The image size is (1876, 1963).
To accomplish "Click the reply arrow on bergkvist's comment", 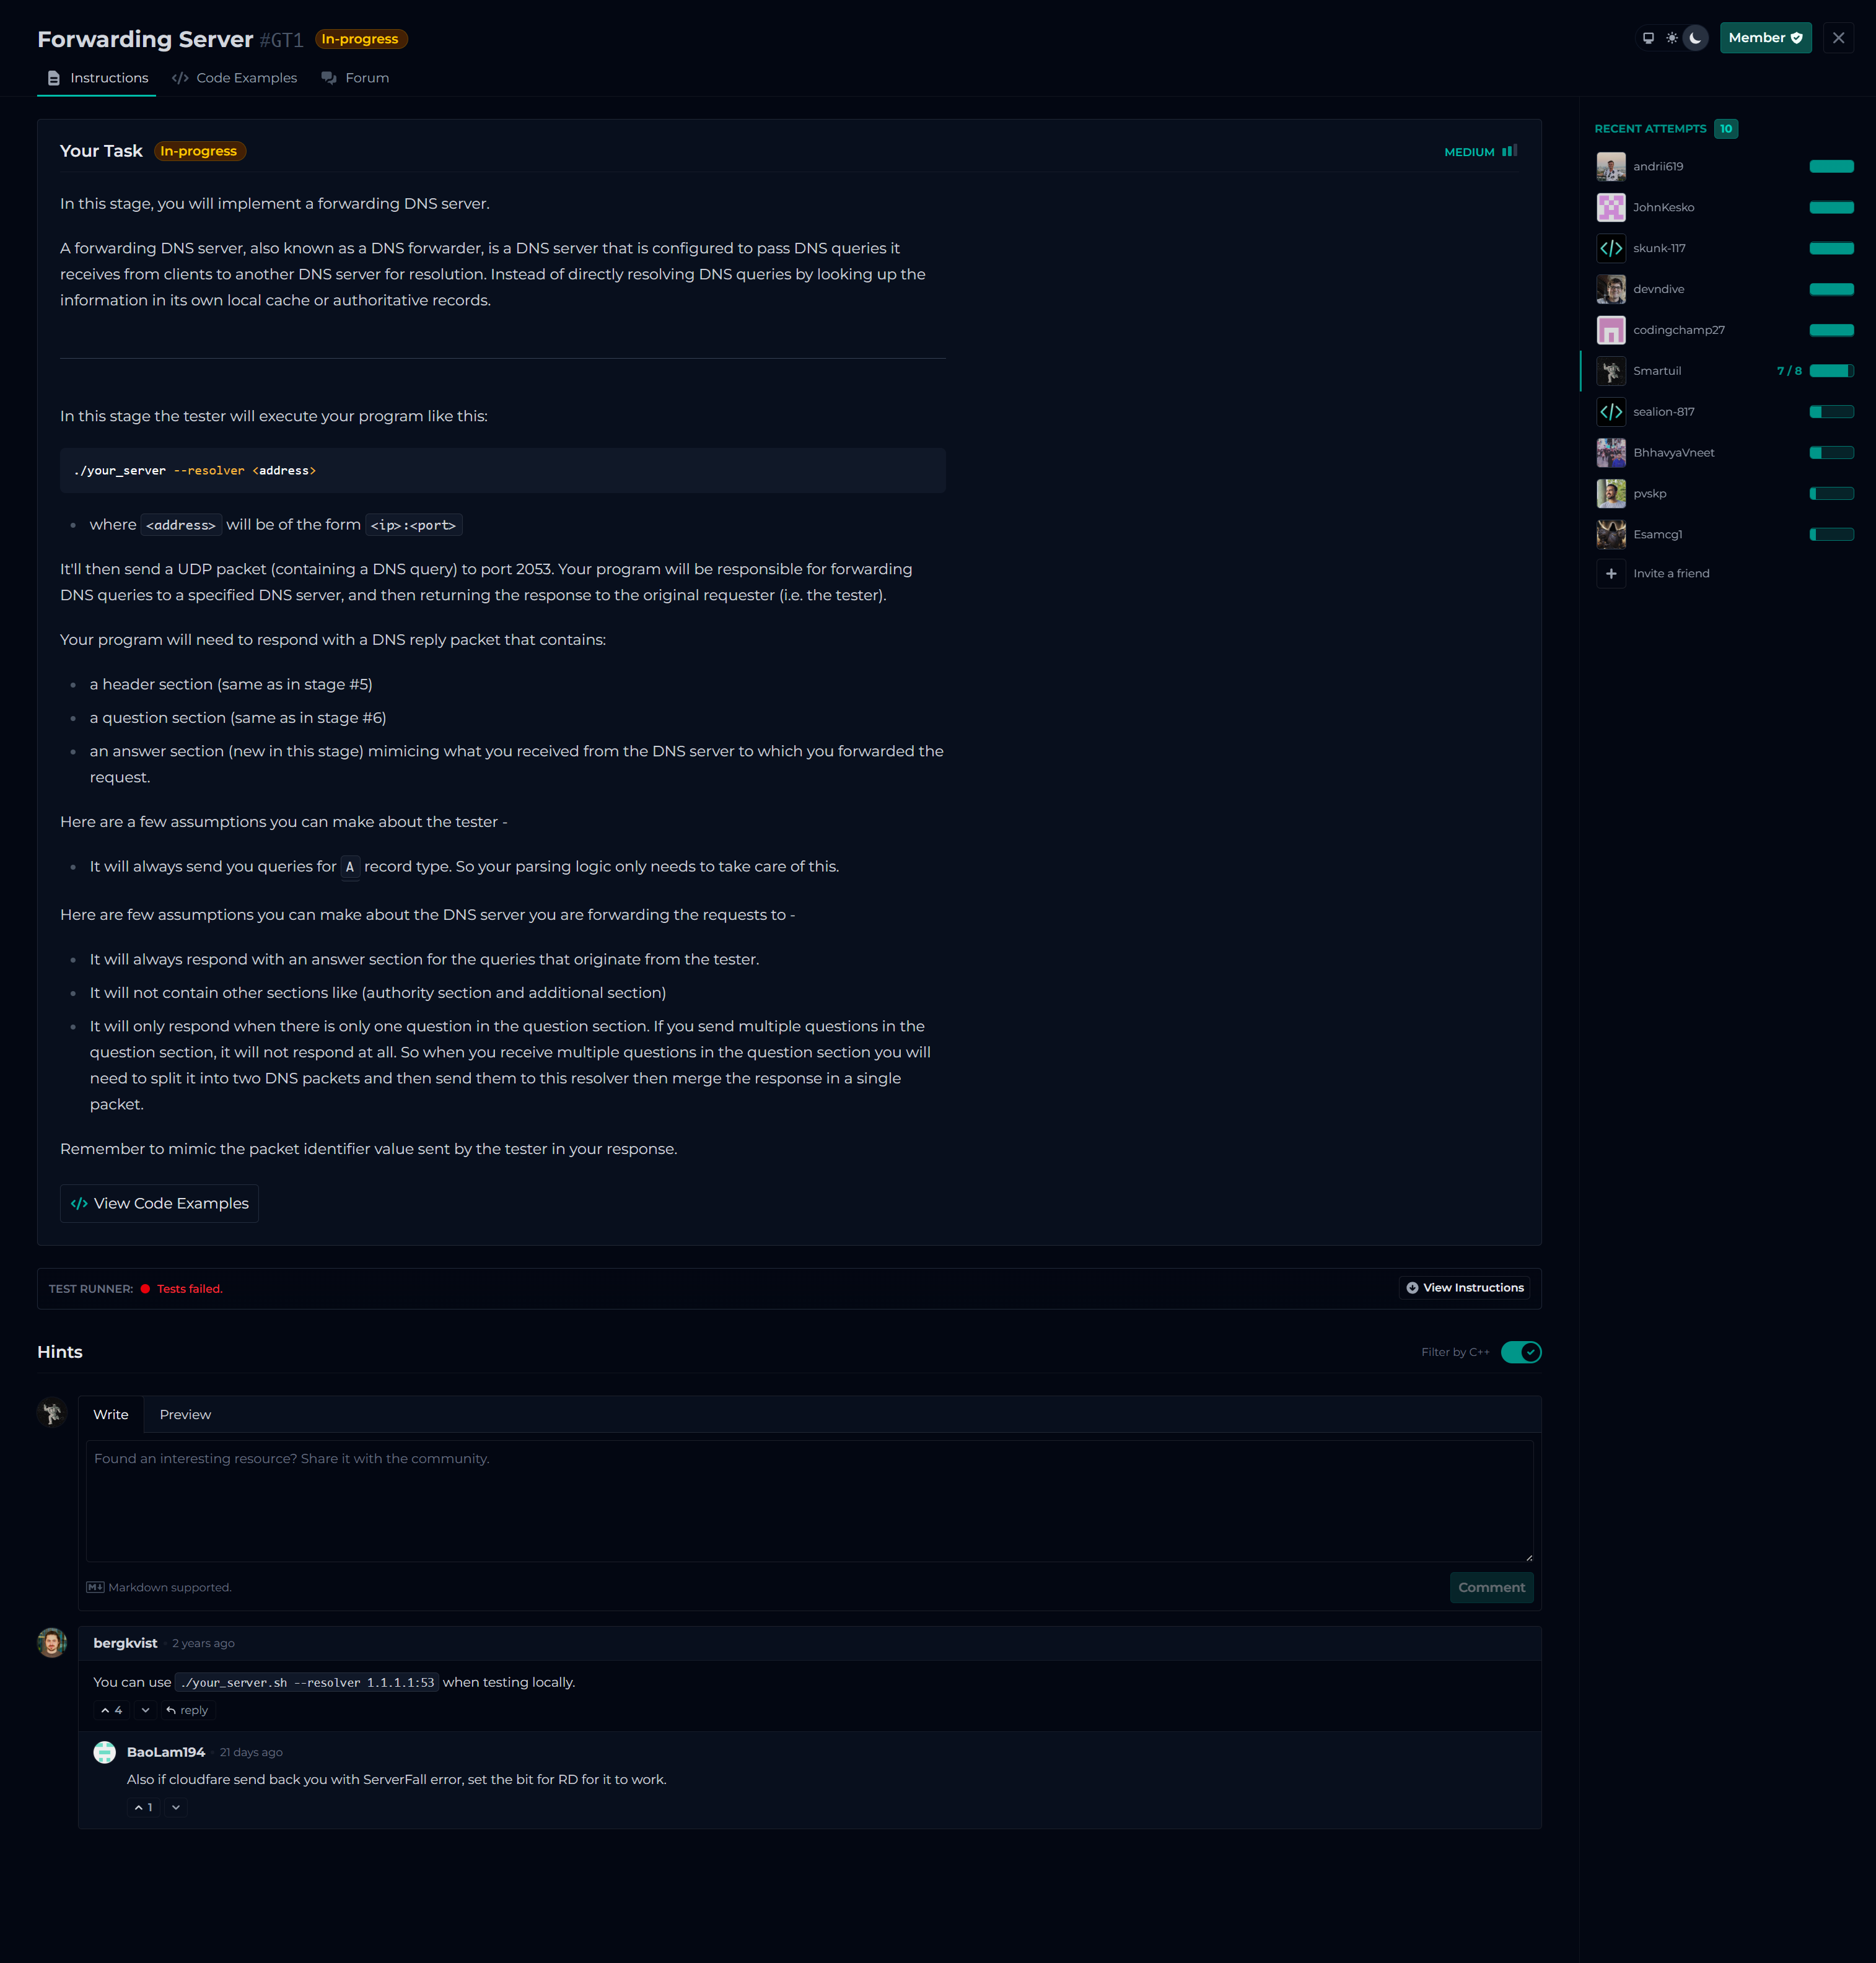I will (x=187, y=1710).
